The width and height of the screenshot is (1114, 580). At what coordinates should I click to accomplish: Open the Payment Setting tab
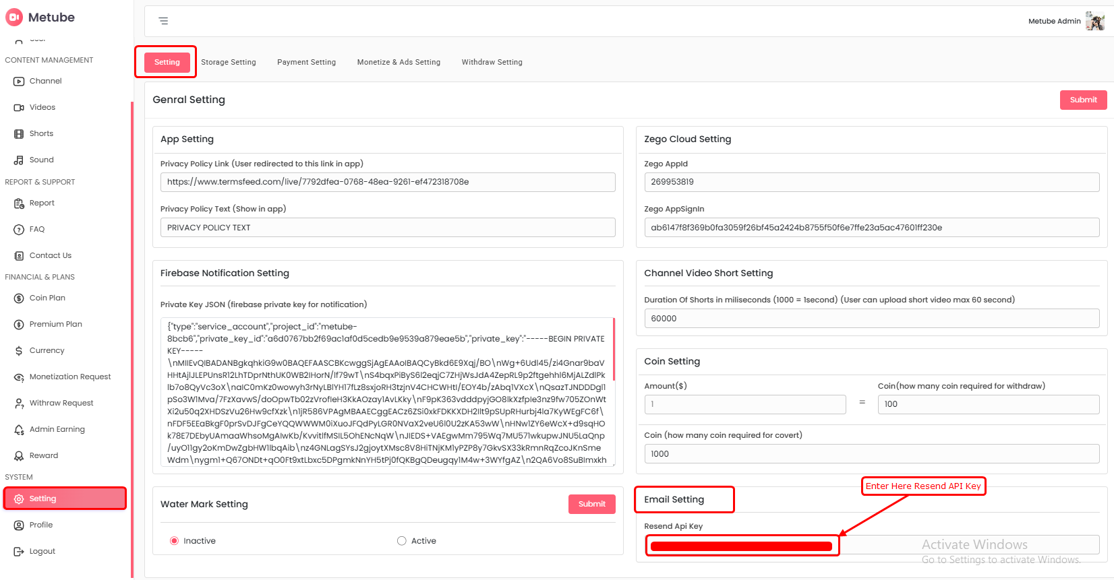[x=306, y=62]
